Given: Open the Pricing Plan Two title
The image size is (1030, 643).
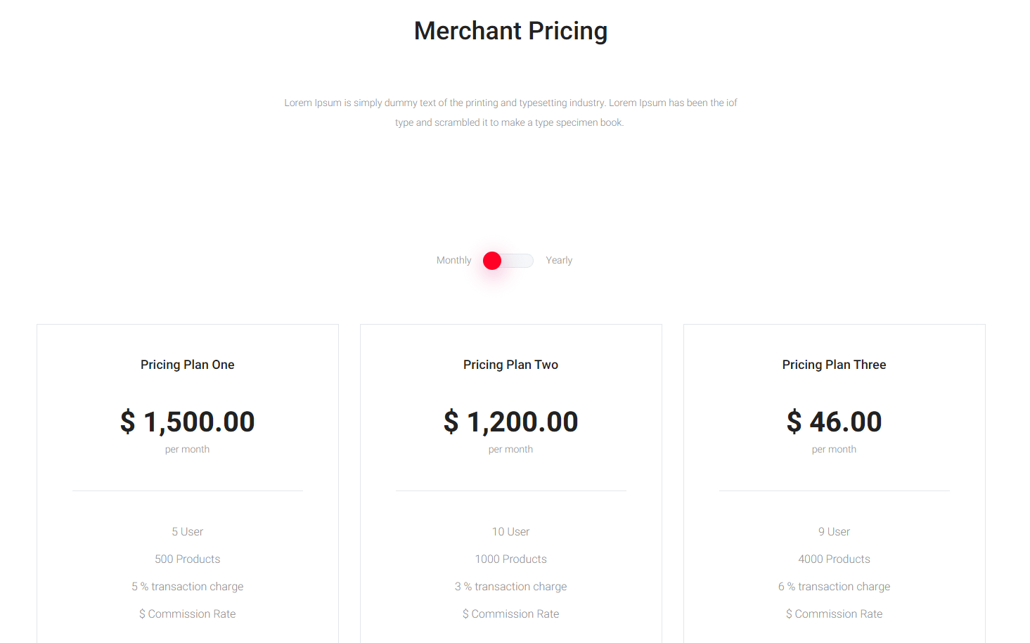Looking at the screenshot, I should tap(510, 365).
